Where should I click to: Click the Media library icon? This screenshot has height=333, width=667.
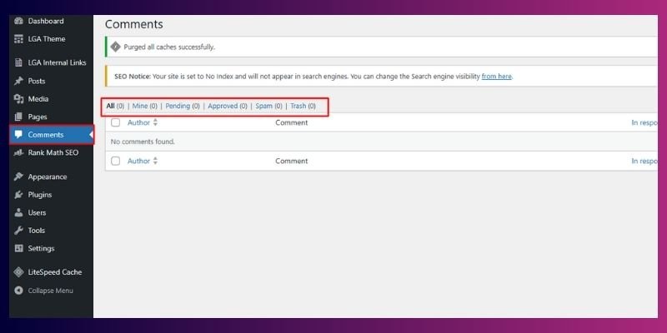tap(18, 99)
